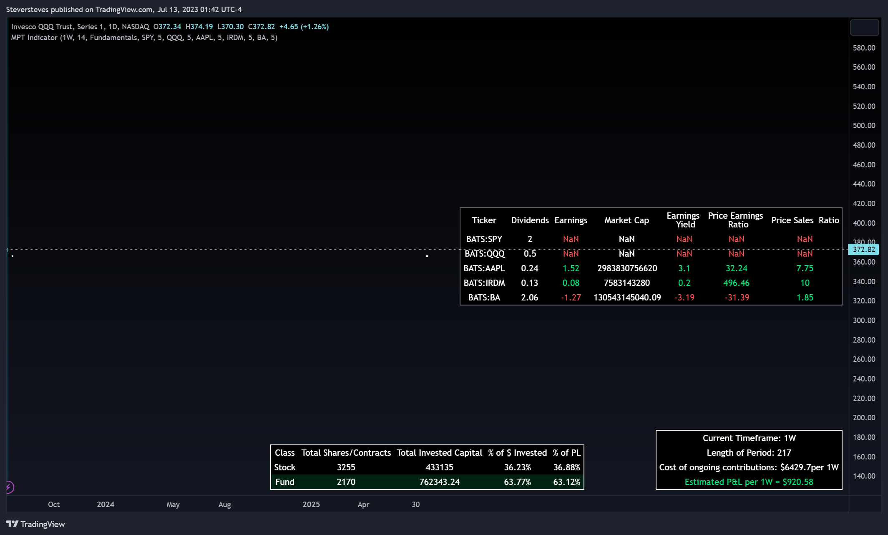Click the 140.00 price scale label

click(864, 476)
